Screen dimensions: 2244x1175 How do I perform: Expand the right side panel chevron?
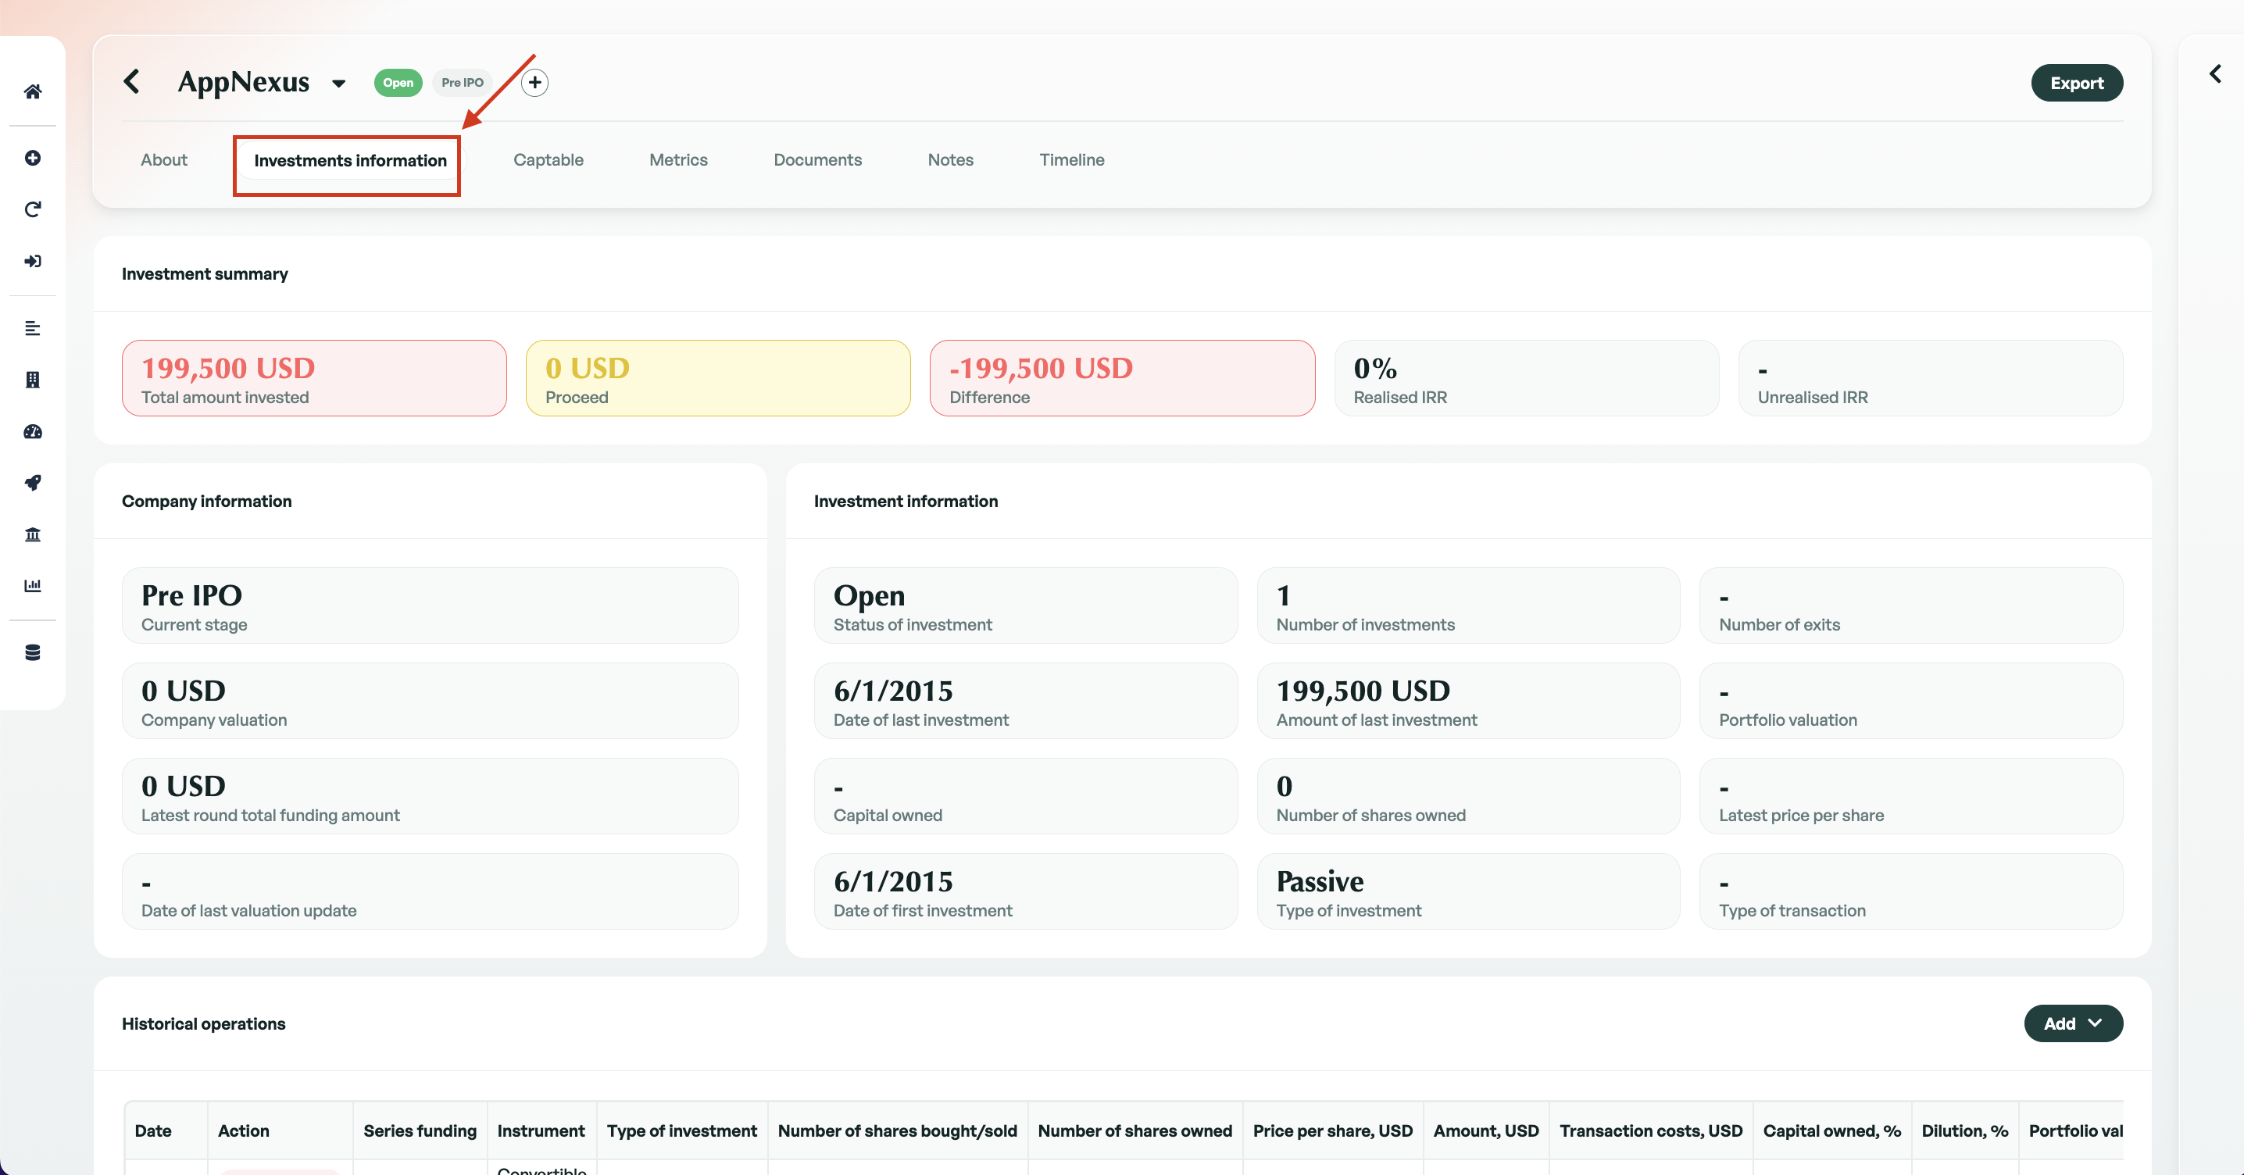2215,74
